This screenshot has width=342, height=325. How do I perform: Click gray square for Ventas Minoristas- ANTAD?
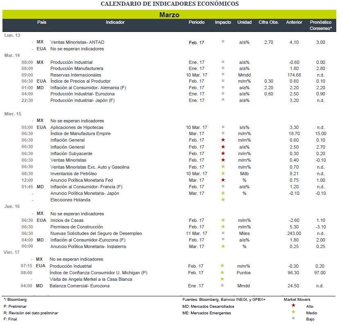(223, 41)
